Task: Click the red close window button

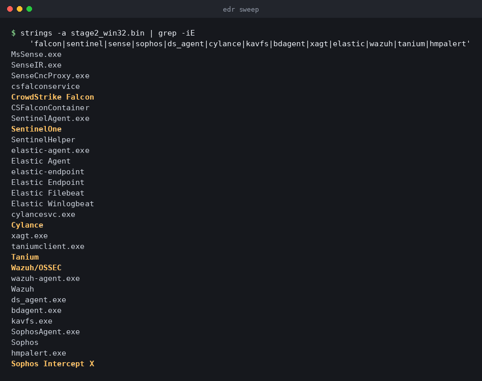Action: pos(10,9)
